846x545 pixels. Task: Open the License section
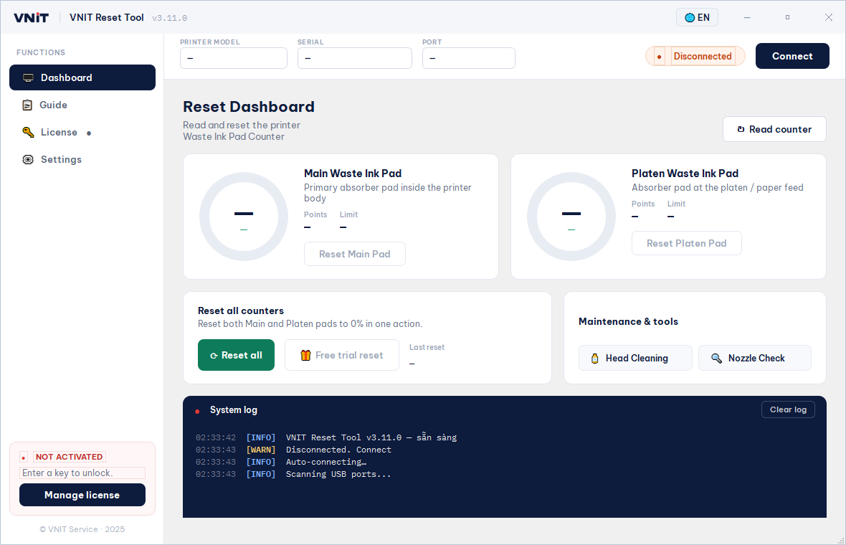pyautogui.click(x=82, y=132)
